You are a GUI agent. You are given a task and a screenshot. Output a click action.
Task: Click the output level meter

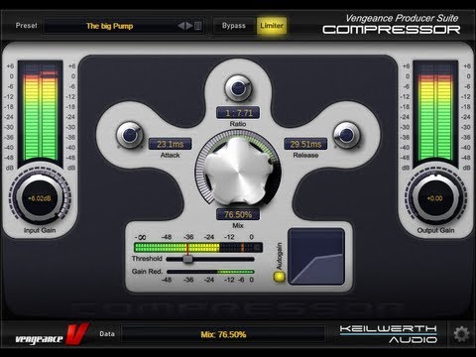tap(435, 111)
